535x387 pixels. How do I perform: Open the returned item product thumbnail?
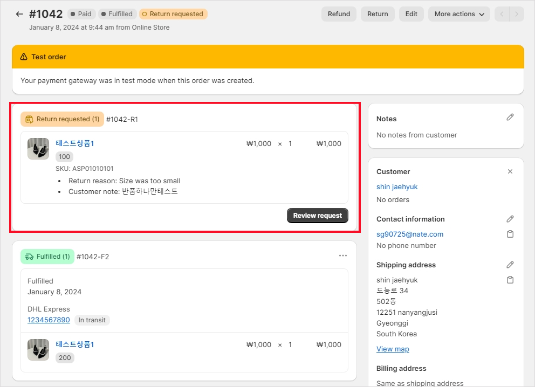[x=38, y=149]
